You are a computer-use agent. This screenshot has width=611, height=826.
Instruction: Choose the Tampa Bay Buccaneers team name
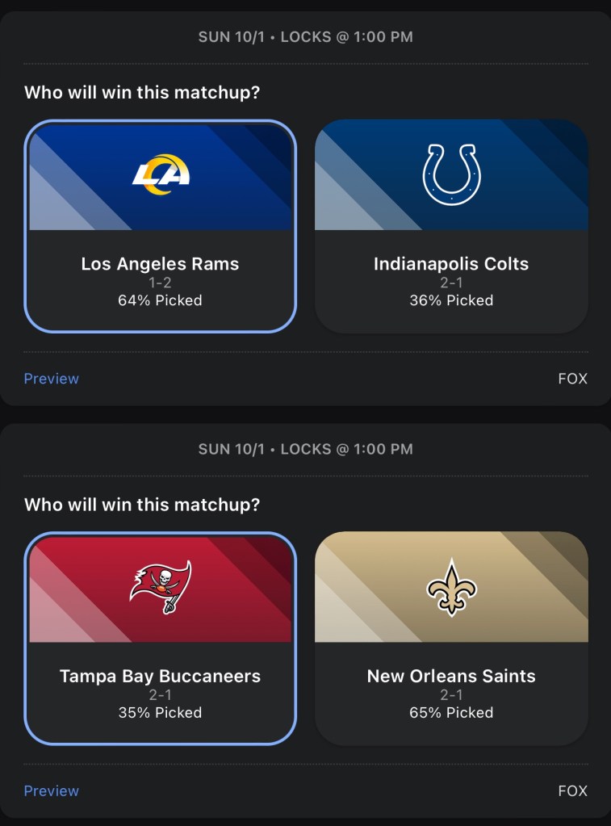[x=161, y=676]
